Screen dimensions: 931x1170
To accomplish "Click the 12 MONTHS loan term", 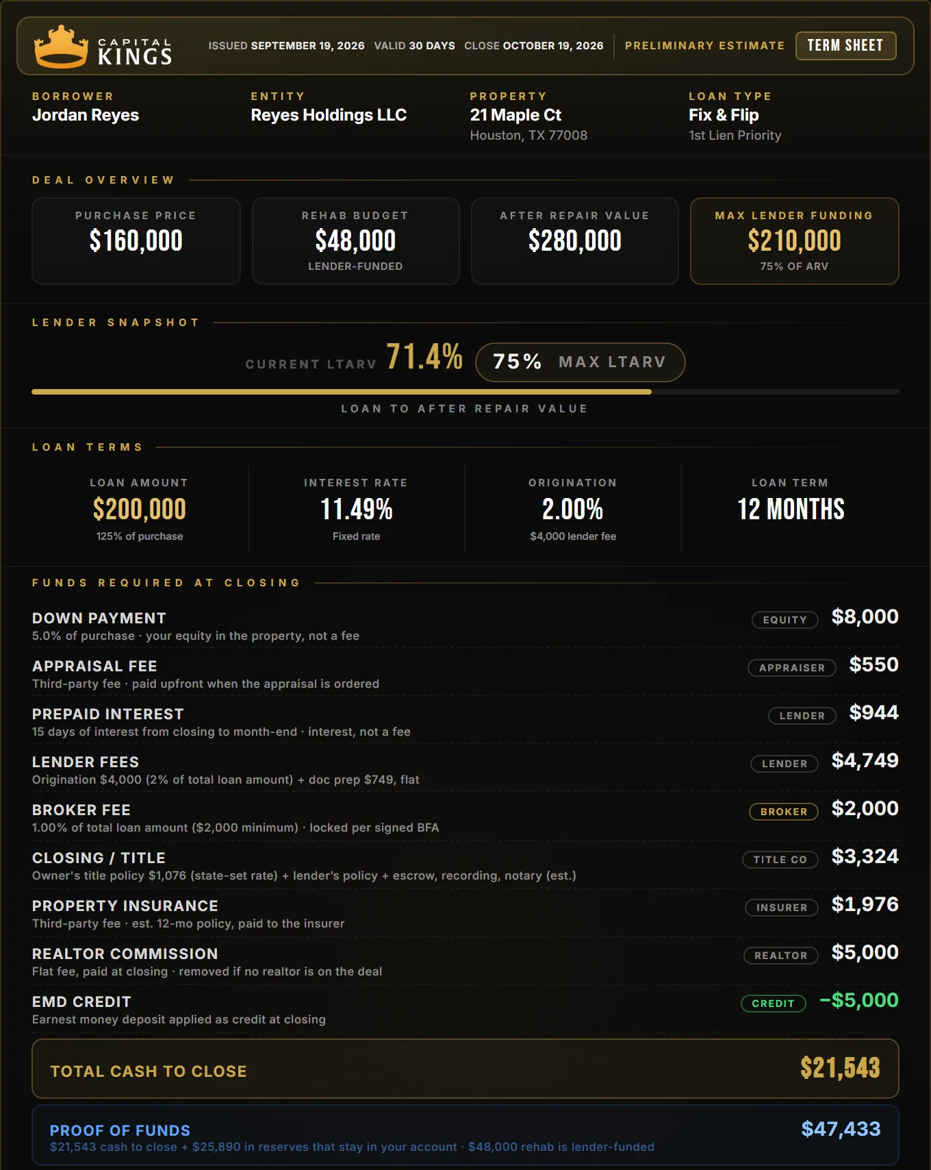I will tap(791, 509).
